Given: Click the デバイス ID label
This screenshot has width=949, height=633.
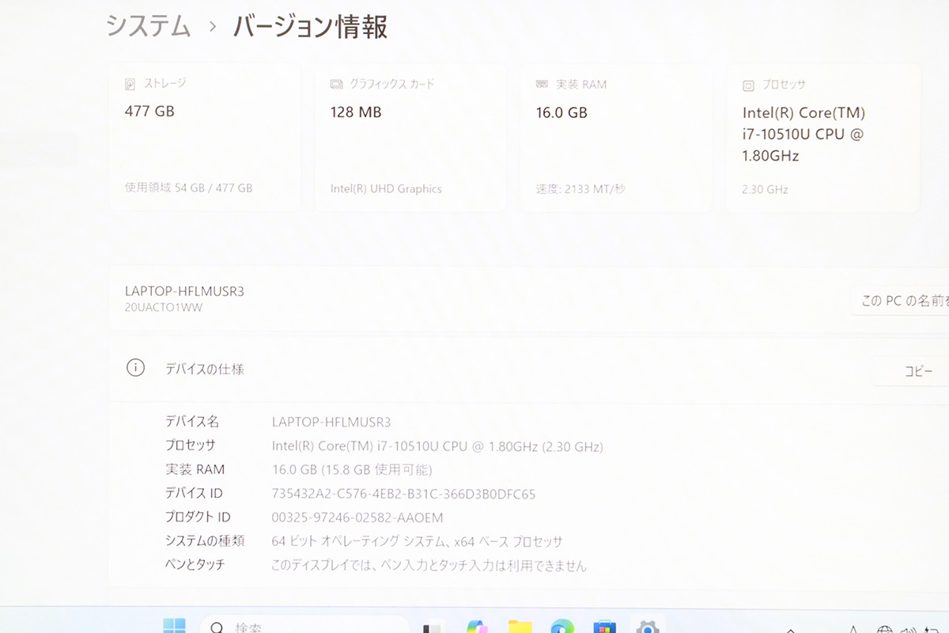Looking at the screenshot, I should (x=194, y=493).
